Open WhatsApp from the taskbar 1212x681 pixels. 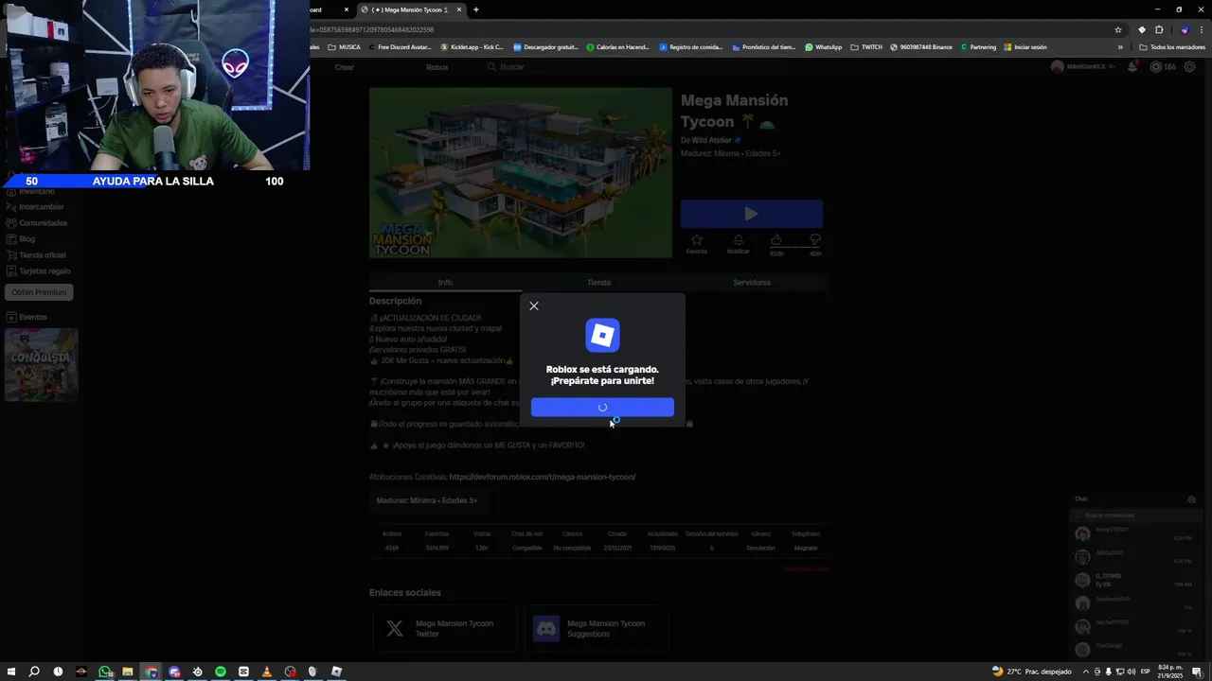tap(104, 672)
